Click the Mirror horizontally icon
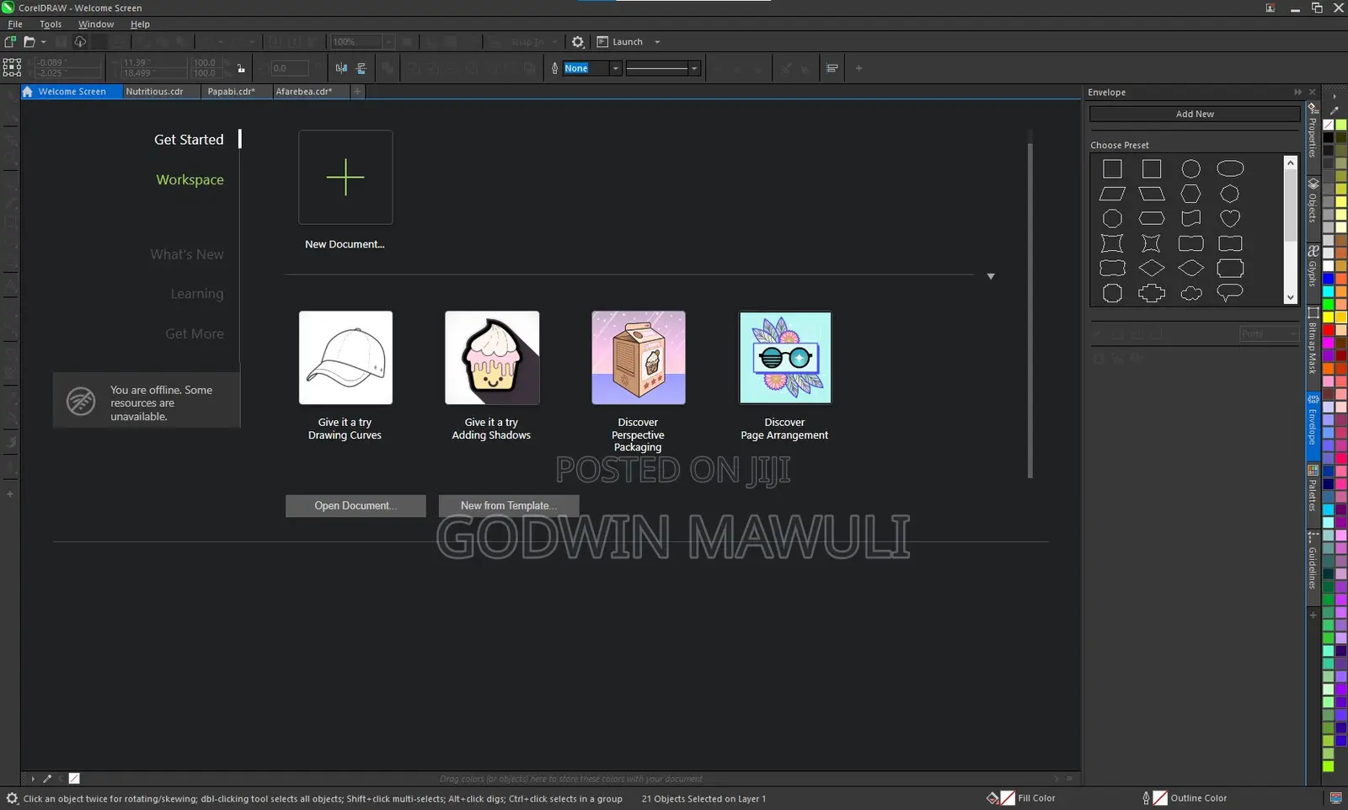The image size is (1348, 810). 341,68
